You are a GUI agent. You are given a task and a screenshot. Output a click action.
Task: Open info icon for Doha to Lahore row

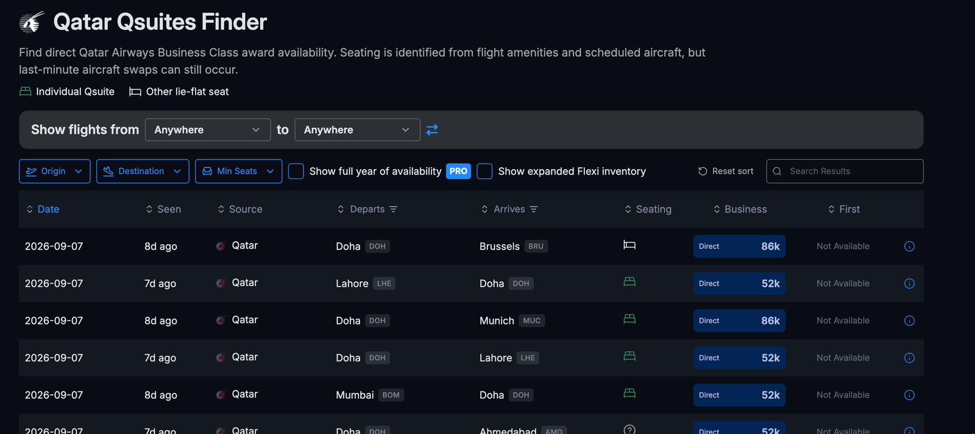pyautogui.click(x=909, y=358)
